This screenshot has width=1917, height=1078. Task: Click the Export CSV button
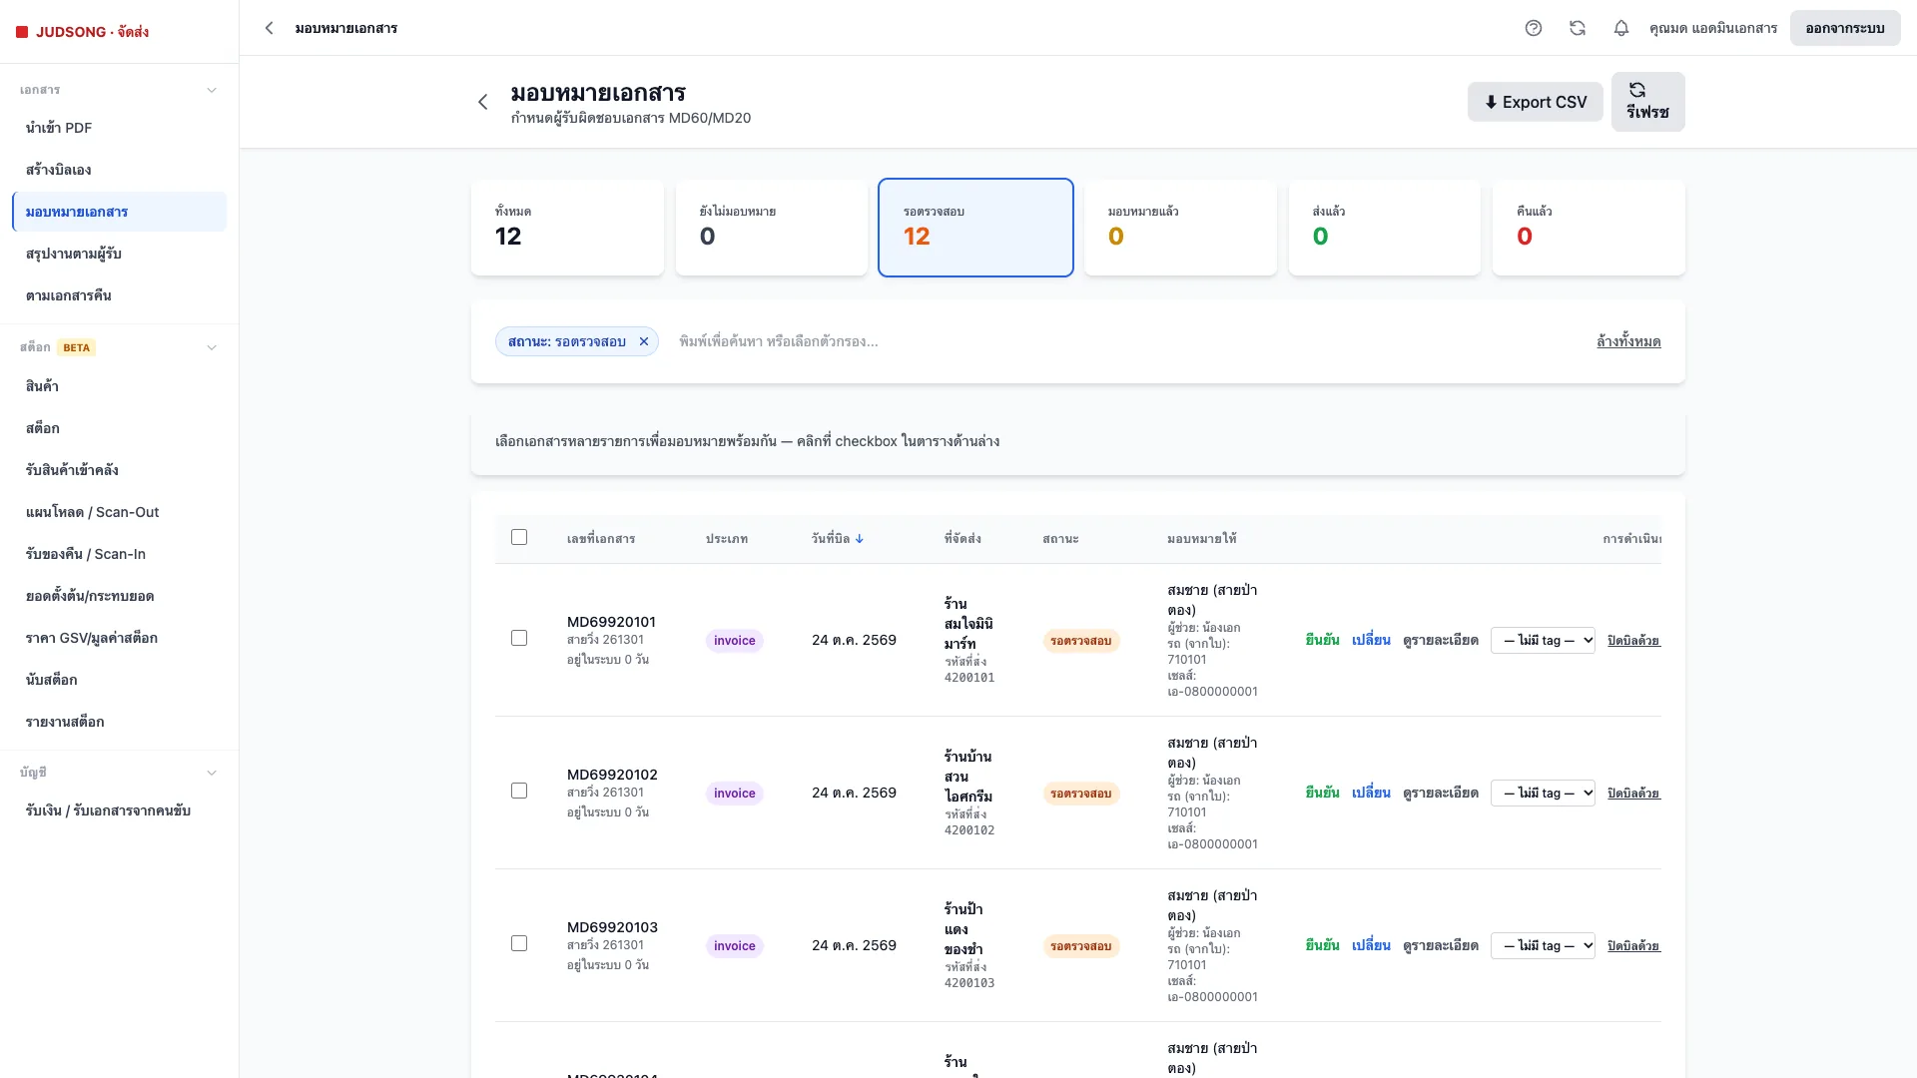1536,102
